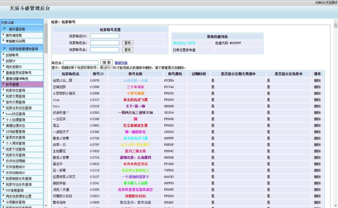Viewport: 338px width, 208px height.
Task: Click the 称号颜色 column header
Action: tap(175, 74)
